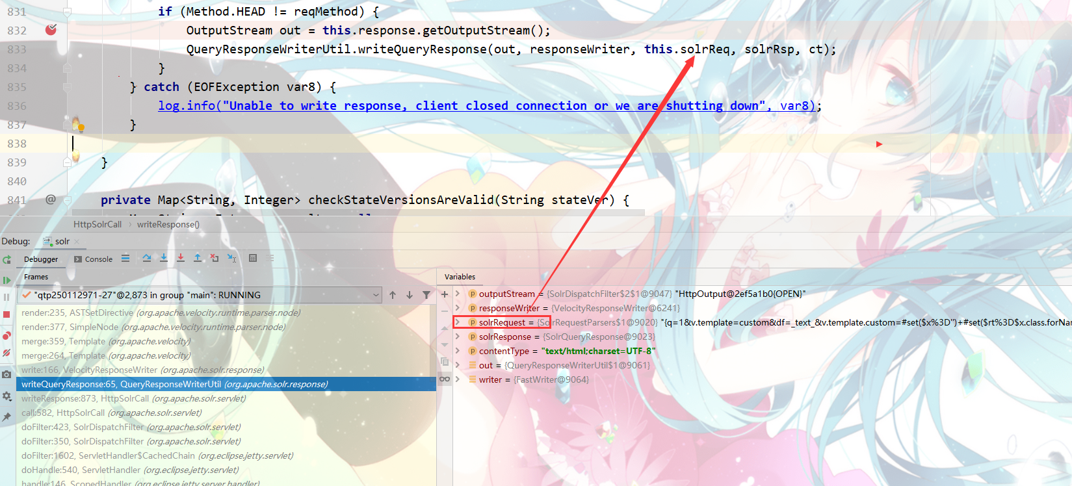Select frame writeQueryResponse:65, QueryResponseWriterUtil
The height and width of the screenshot is (486, 1072).
tap(226, 384)
